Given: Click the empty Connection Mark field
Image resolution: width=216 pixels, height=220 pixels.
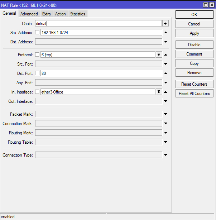Looking at the screenshot, I should pyautogui.click(x=99, y=123).
